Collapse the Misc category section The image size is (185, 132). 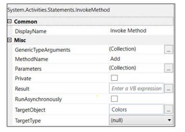(9, 40)
